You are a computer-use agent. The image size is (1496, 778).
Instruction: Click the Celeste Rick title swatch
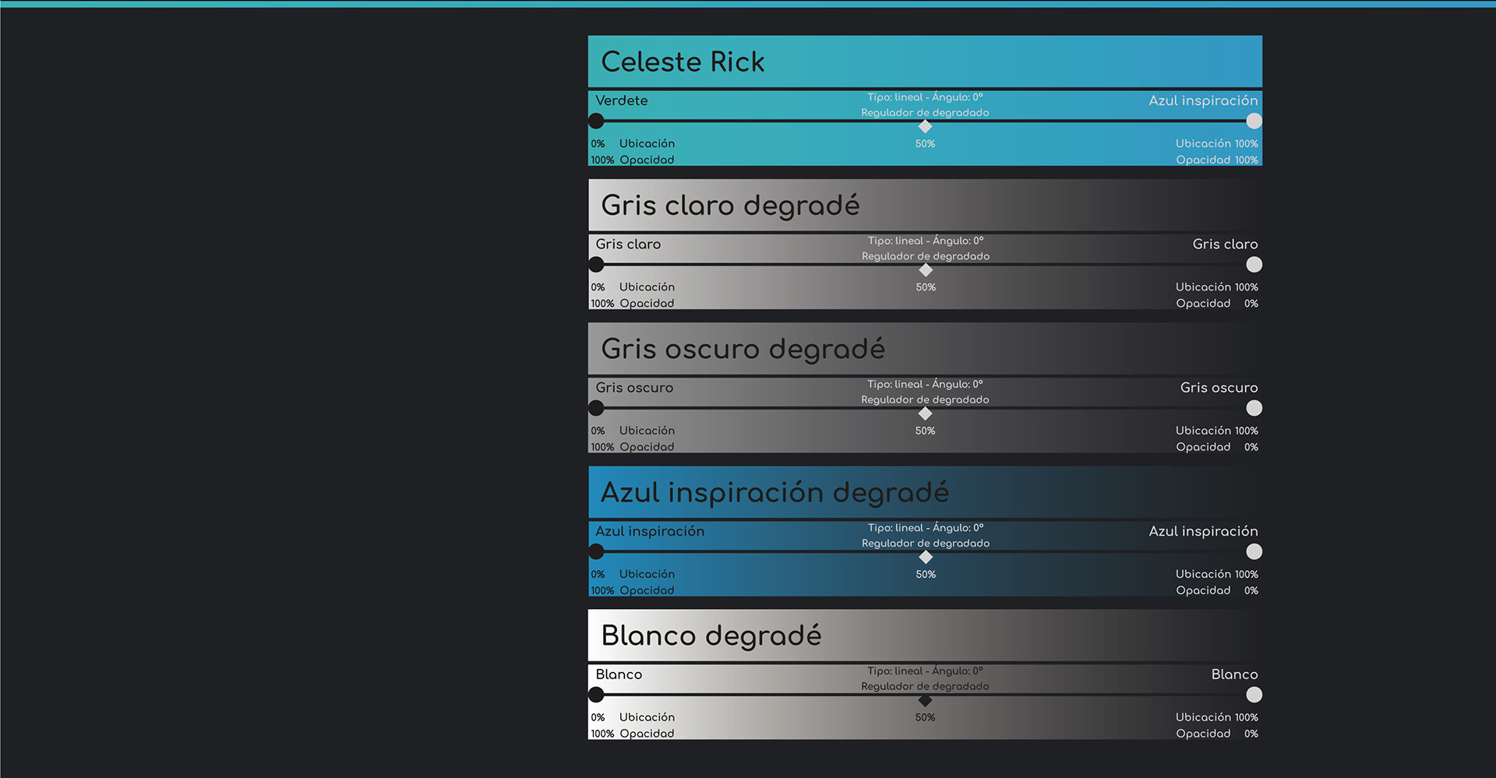point(925,62)
